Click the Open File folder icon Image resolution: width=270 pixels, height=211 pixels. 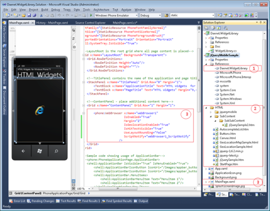coord(24,15)
